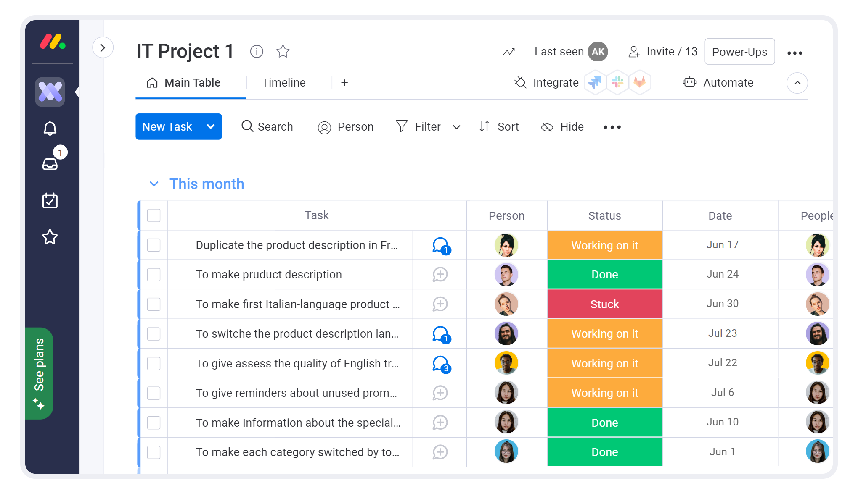Image resolution: width=858 pixels, height=504 pixels.
Task: Open My Work from the left sidebar
Action: 50,201
